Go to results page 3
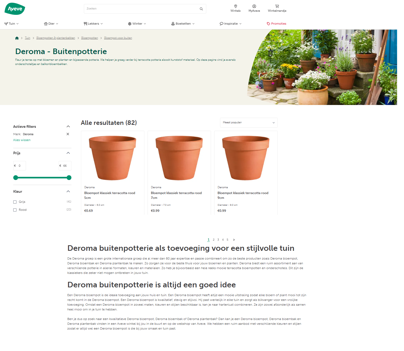 (218, 239)
